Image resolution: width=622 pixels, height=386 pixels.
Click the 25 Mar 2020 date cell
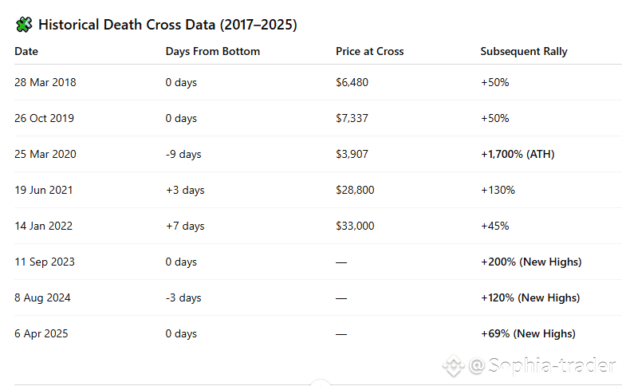coord(45,154)
